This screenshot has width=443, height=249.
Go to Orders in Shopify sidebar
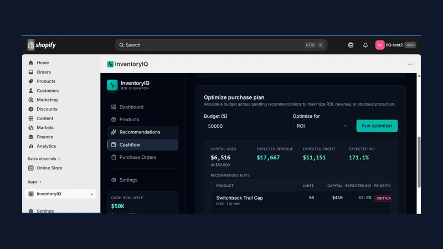point(44,72)
